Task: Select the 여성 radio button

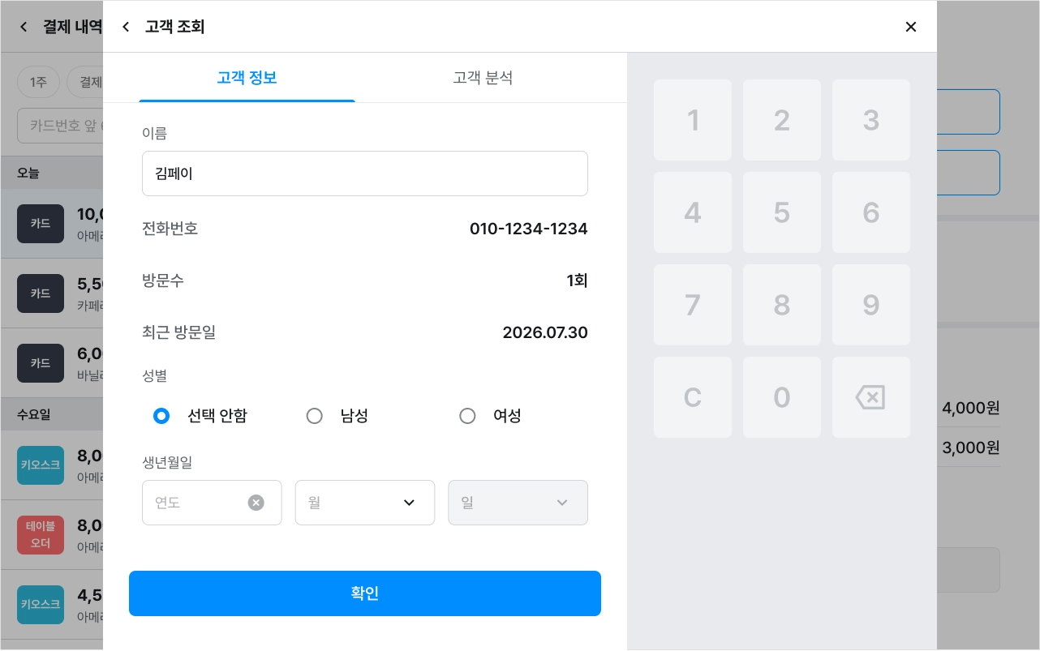Action: [x=490, y=416]
